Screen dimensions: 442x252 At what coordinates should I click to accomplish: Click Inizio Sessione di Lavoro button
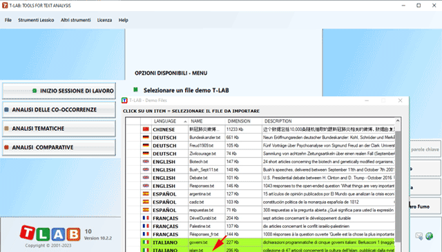pos(59,91)
